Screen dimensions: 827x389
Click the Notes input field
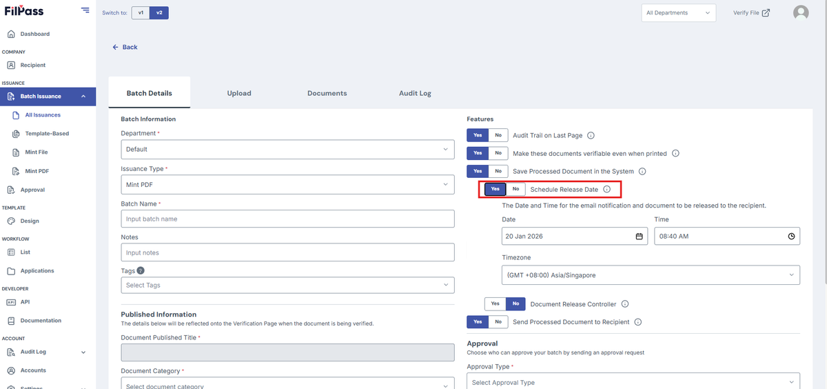[287, 252]
